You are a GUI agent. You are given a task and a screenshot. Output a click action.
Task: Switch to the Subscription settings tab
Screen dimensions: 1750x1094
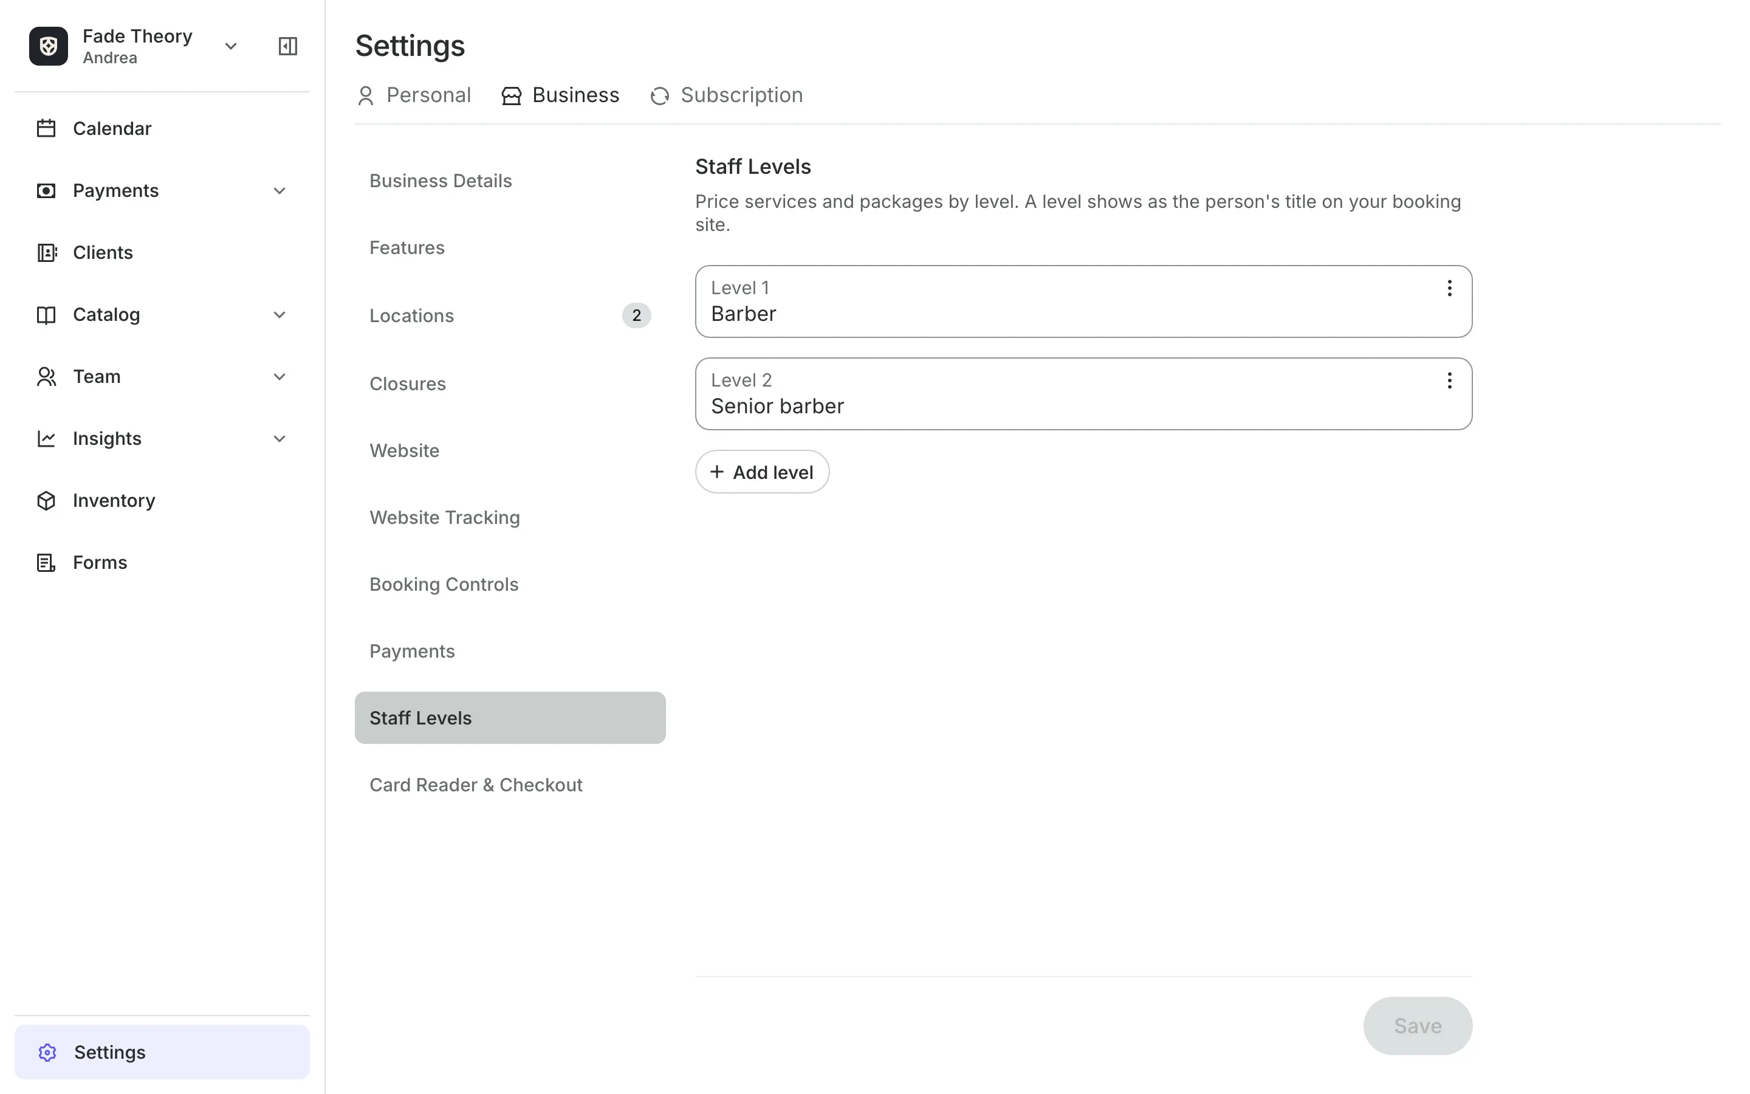727,95
